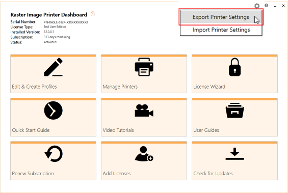288x193 pixels.
Task: Copy serial number using the icon beside title
Action: point(93,14)
